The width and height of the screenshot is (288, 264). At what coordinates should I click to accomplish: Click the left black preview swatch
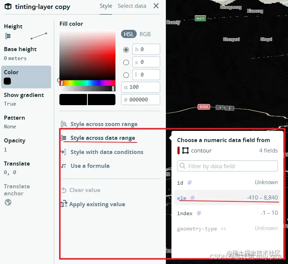click(73, 100)
